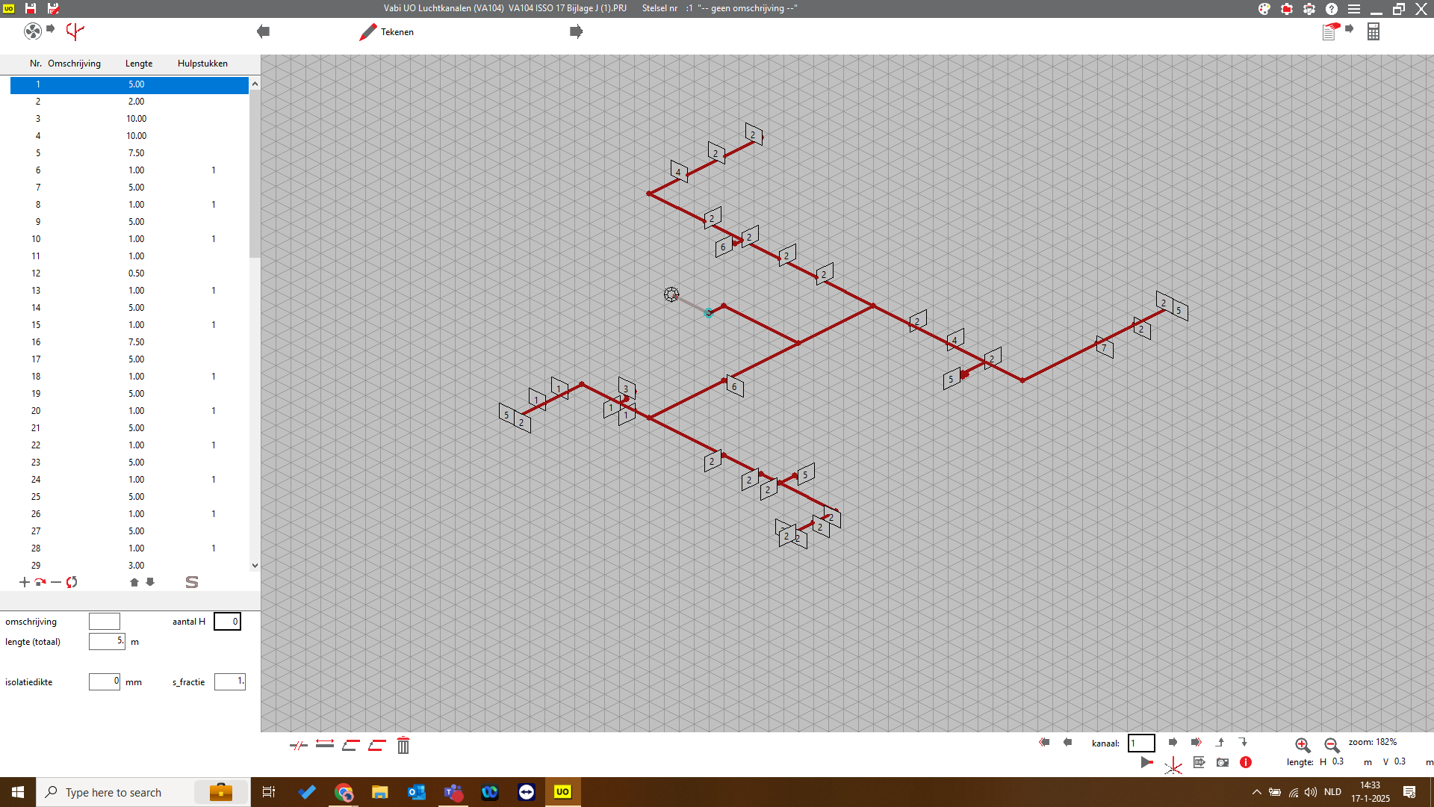
Task: Click the duct double-arrow length icon
Action: (x=325, y=743)
